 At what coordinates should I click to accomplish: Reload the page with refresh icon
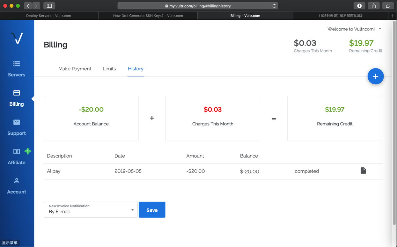pyautogui.click(x=274, y=6)
